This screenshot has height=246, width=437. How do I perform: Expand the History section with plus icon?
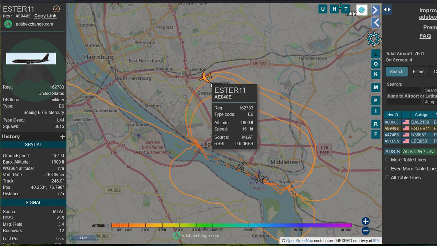coord(63,137)
